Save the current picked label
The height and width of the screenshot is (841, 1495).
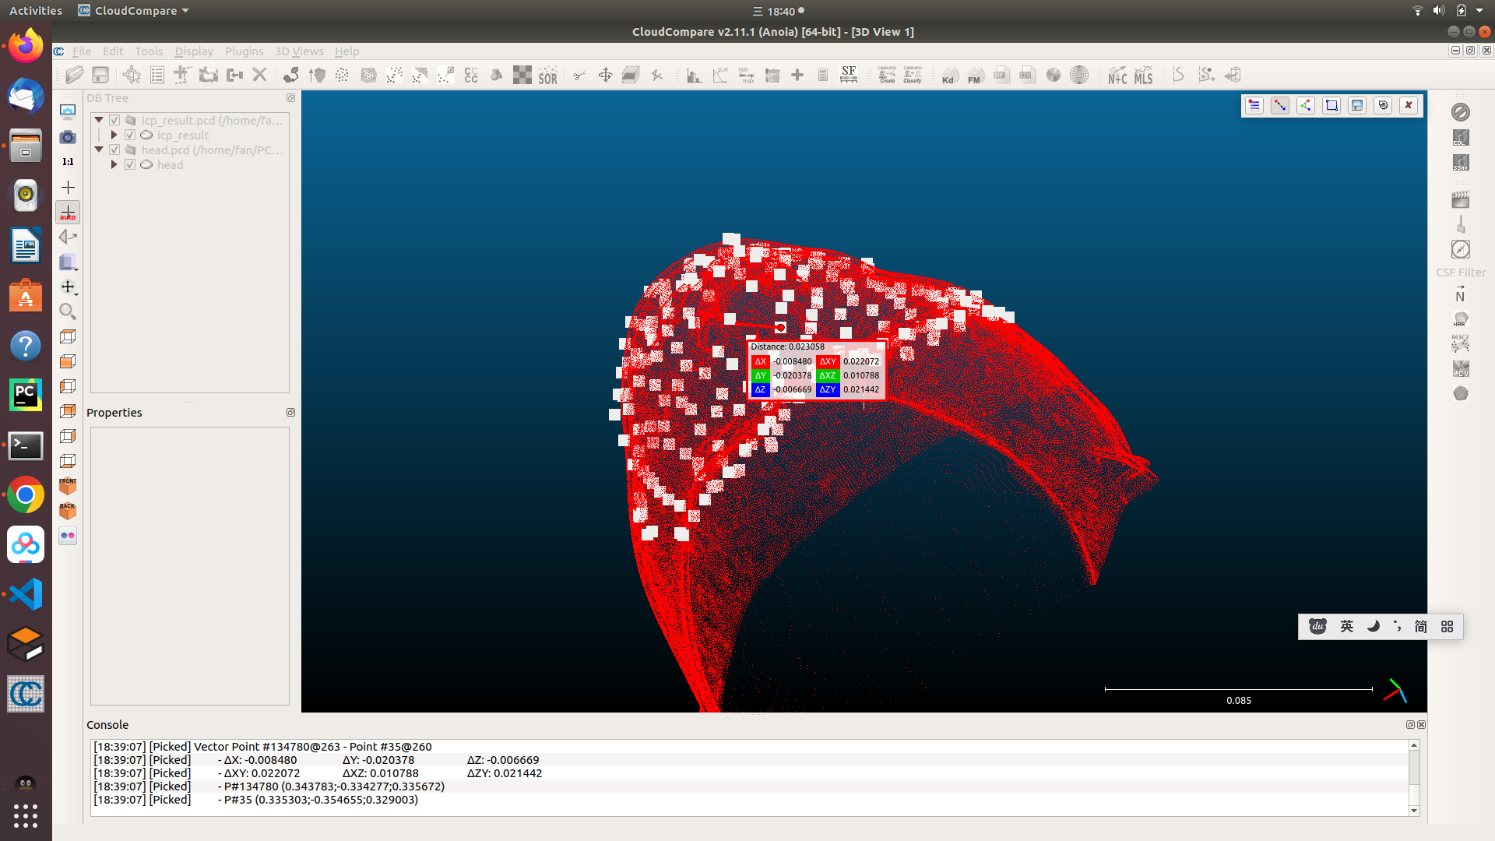(x=1357, y=106)
